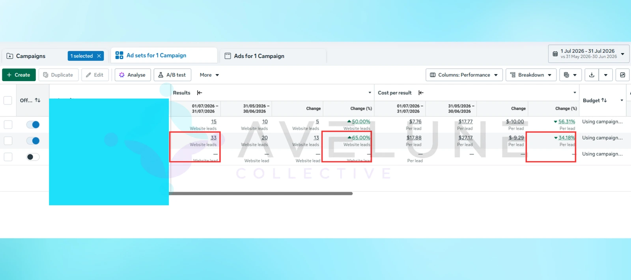Click the $-10.00 change value
Image resolution: width=631 pixels, height=280 pixels.
515,122
